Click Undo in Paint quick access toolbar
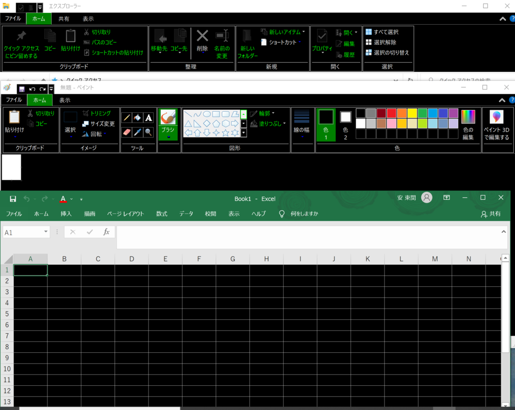515x410 pixels. (32, 89)
